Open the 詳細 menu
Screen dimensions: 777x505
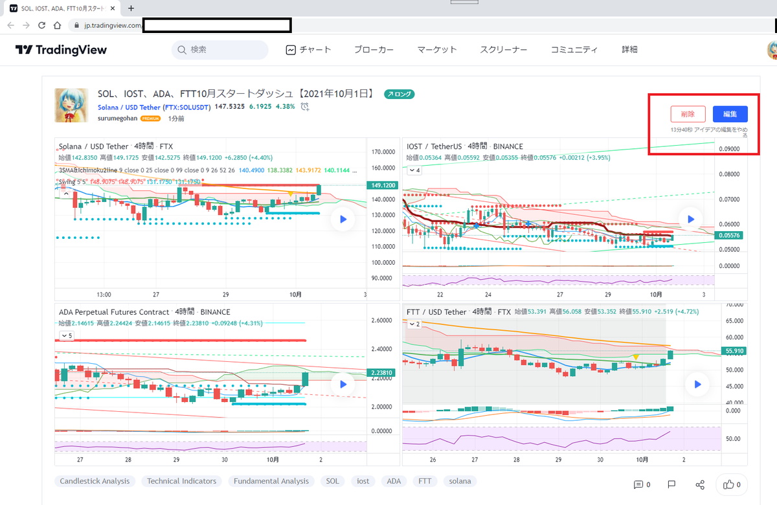(629, 50)
